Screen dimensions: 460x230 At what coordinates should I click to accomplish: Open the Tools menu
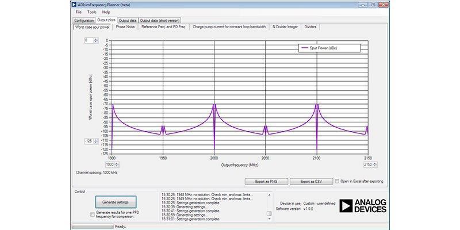[x=92, y=12]
